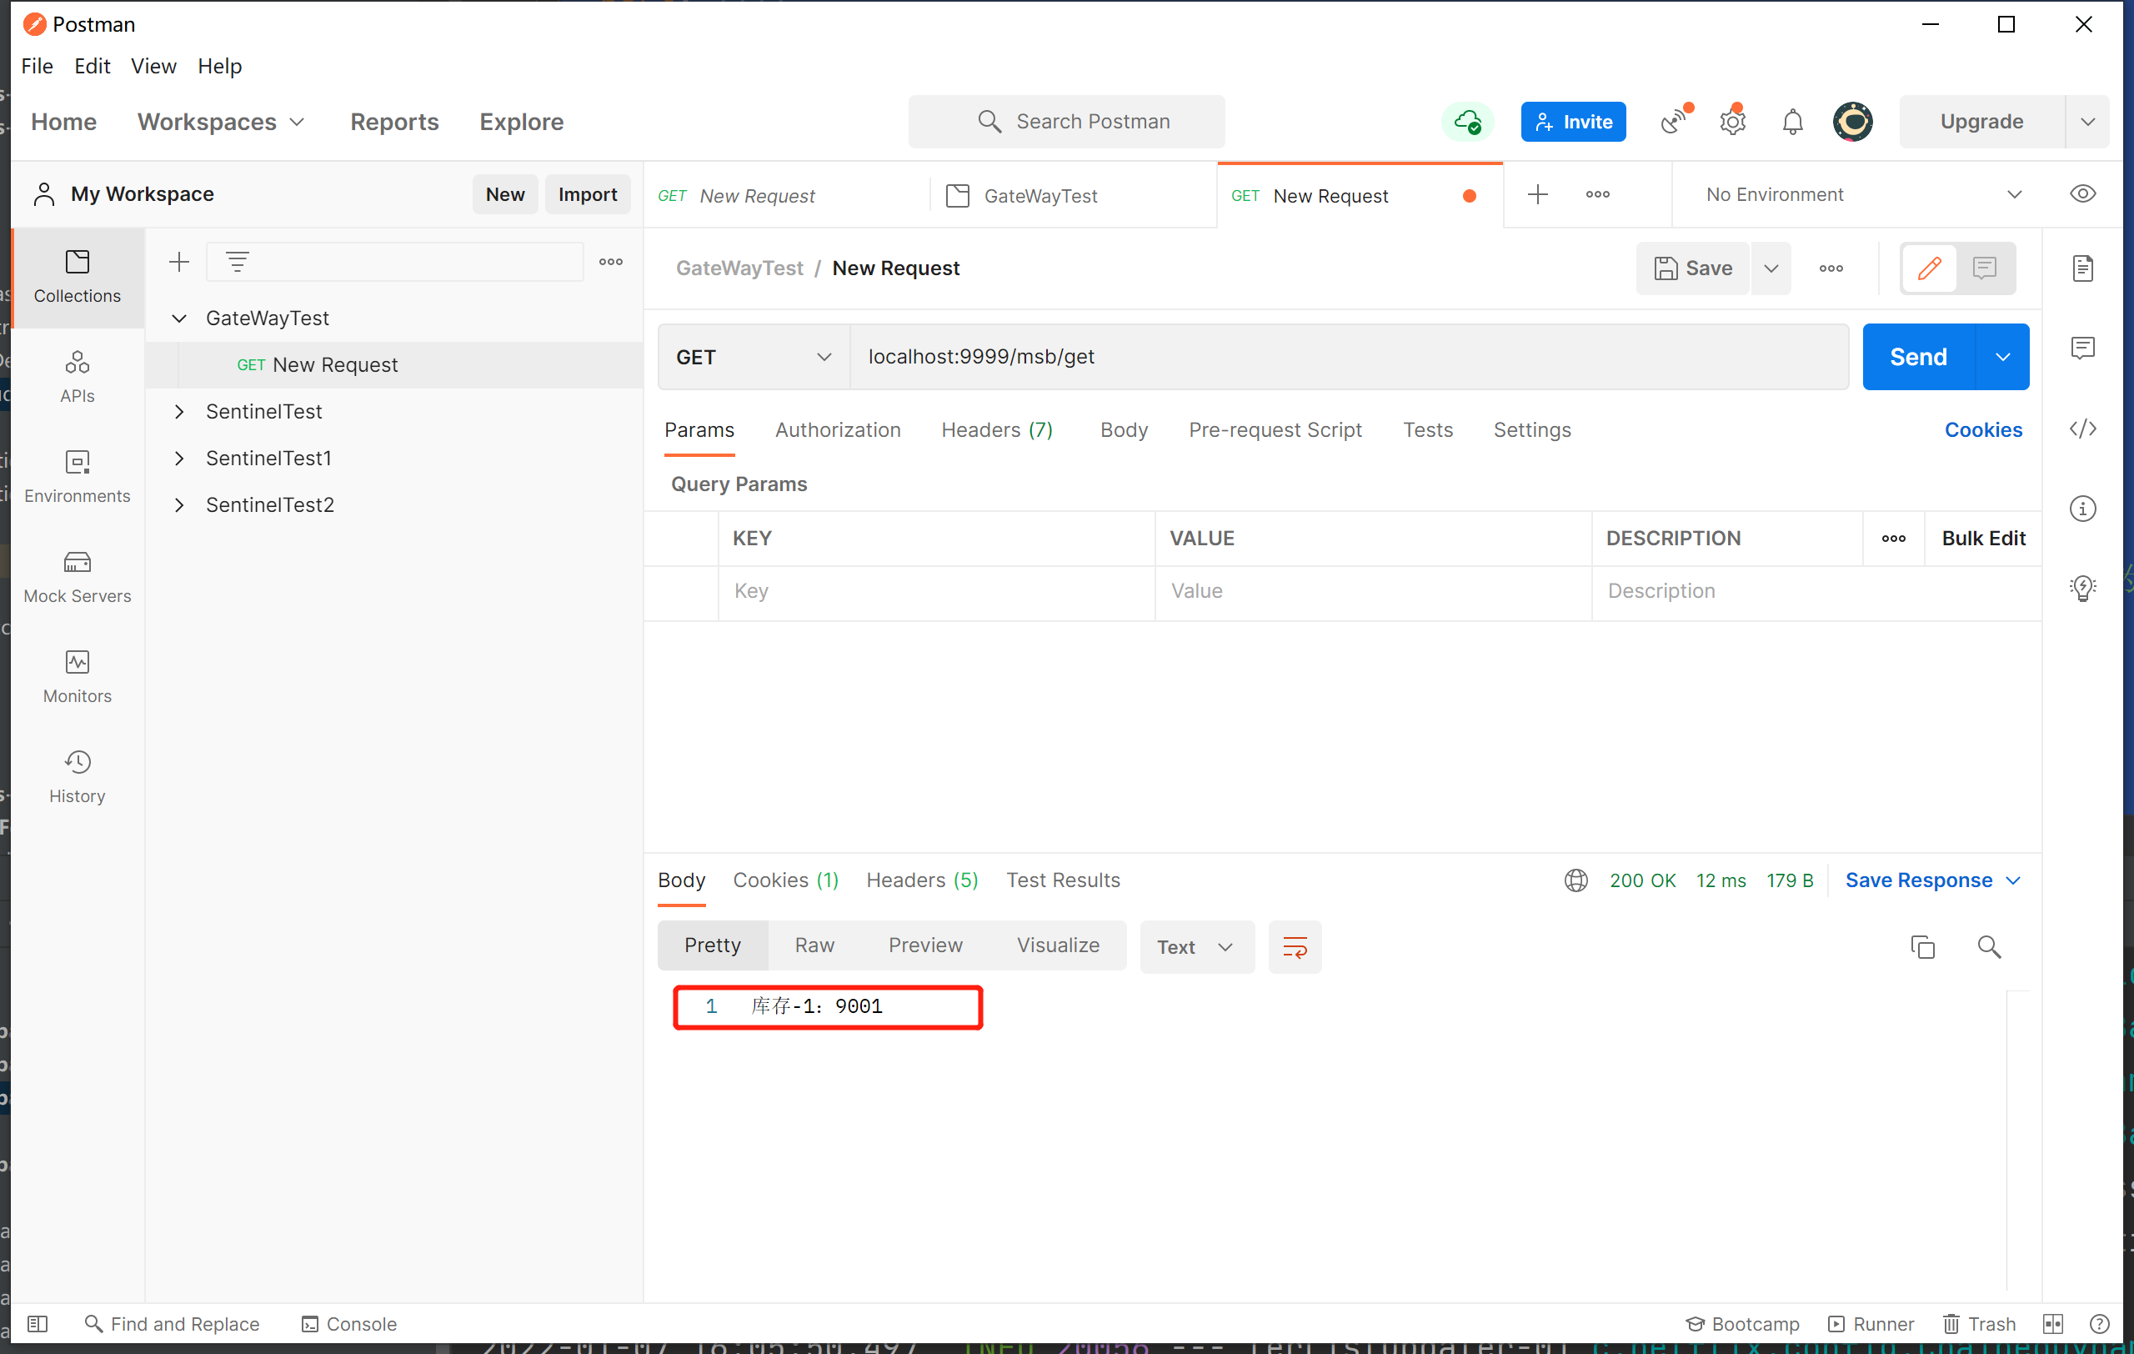Viewport: 2134px width, 1354px height.
Task: Expand the SentinelTest collection
Action: click(179, 411)
